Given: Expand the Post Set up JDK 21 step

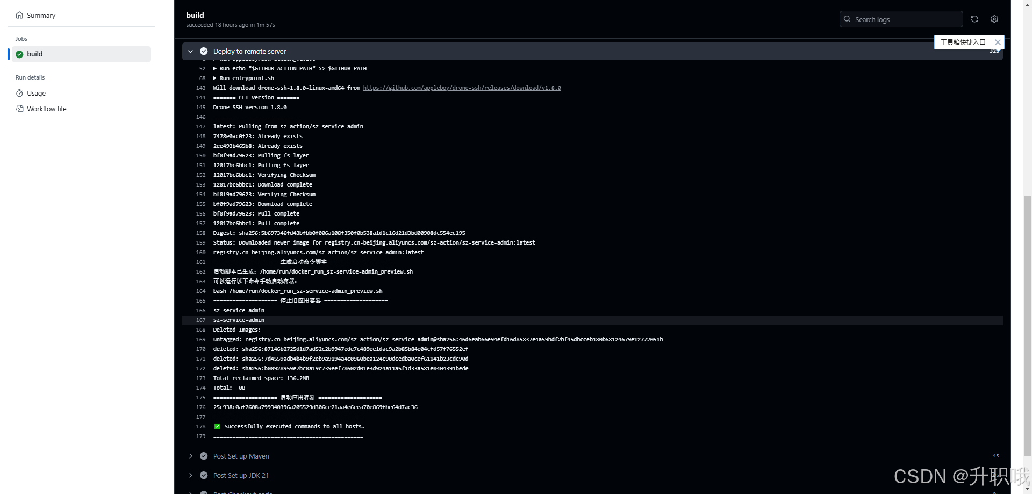Looking at the screenshot, I should (x=190, y=475).
